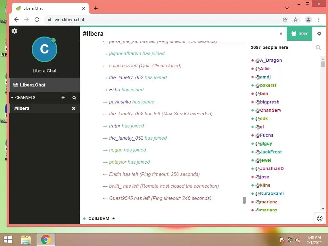
Task: Open Chrome three-dot menu
Action: (319, 20)
